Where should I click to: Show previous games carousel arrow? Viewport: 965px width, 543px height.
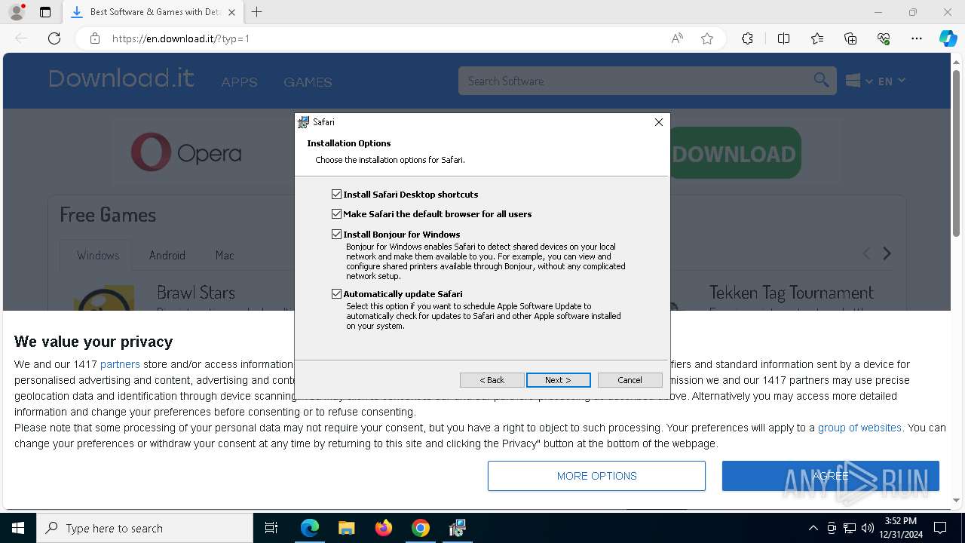coord(866,254)
